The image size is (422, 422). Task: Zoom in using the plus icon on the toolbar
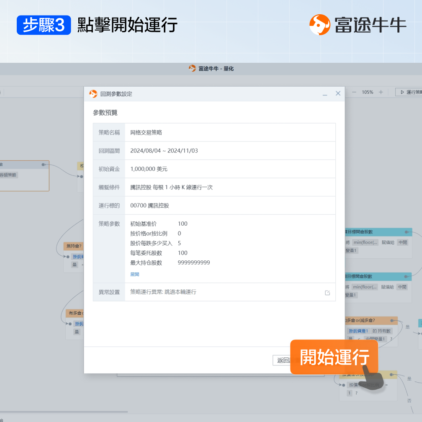click(381, 92)
